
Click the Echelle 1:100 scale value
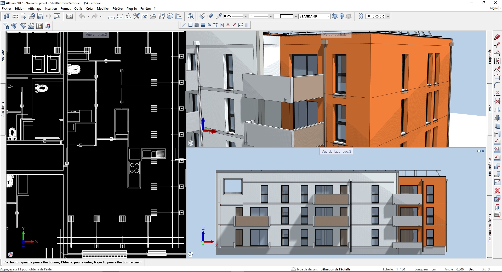tap(401, 269)
